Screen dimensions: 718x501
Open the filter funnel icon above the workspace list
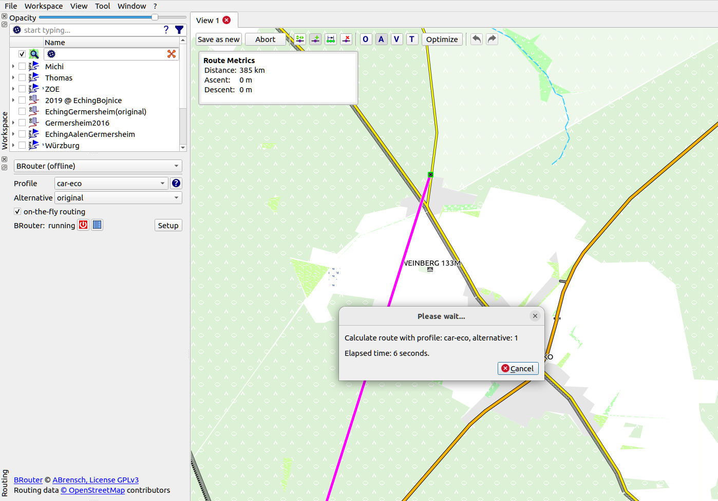pos(179,30)
